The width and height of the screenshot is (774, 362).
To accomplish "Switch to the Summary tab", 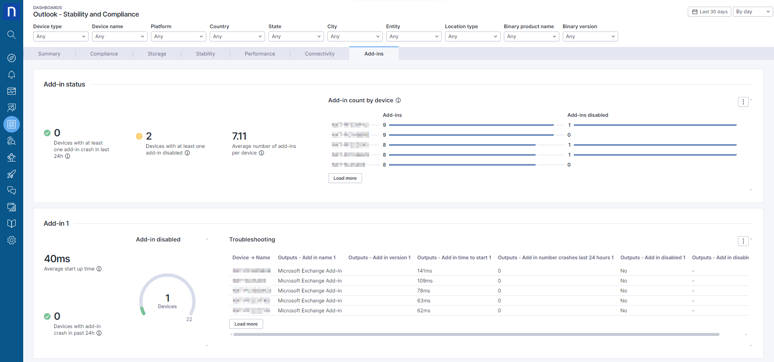I will [x=49, y=54].
